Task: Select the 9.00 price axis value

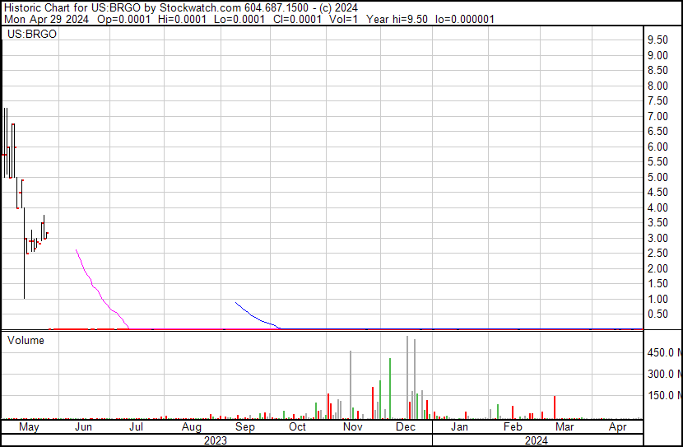Action: pos(657,55)
